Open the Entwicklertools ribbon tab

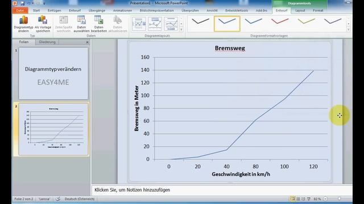(x=237, y=10)
